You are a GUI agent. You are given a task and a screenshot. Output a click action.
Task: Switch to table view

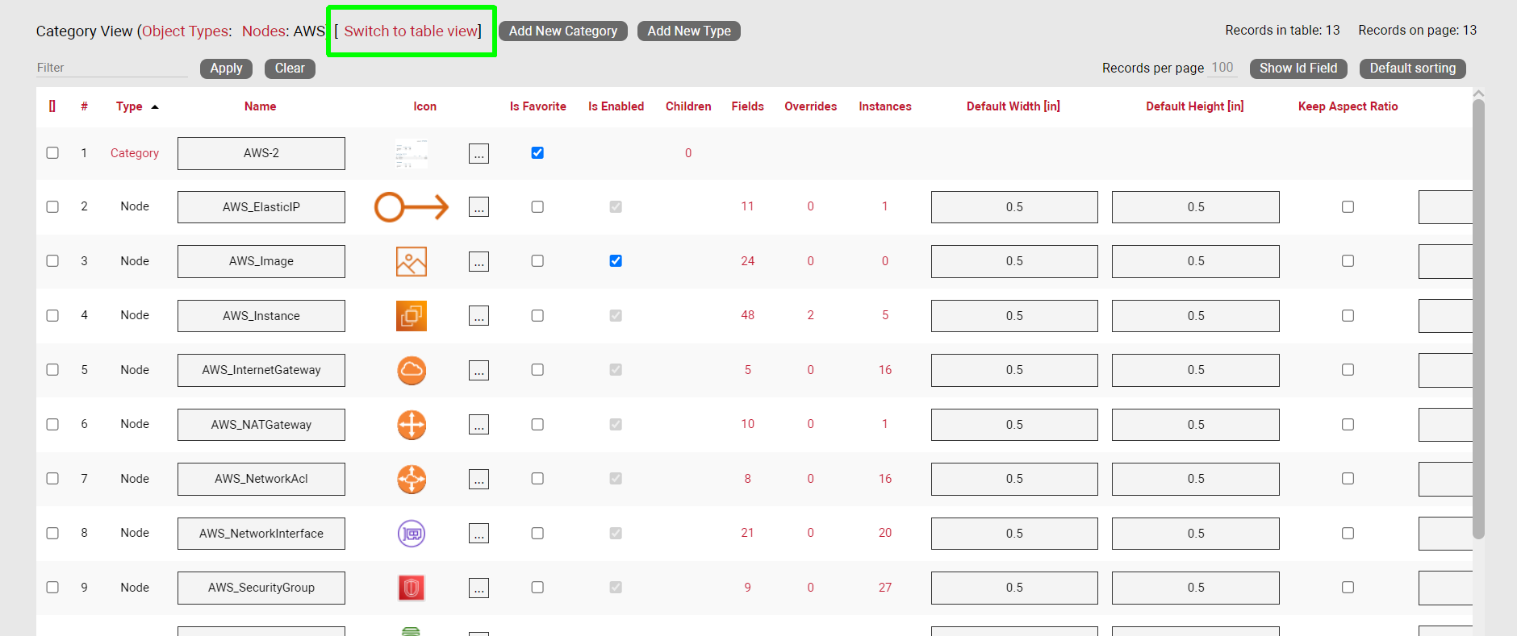412,31
